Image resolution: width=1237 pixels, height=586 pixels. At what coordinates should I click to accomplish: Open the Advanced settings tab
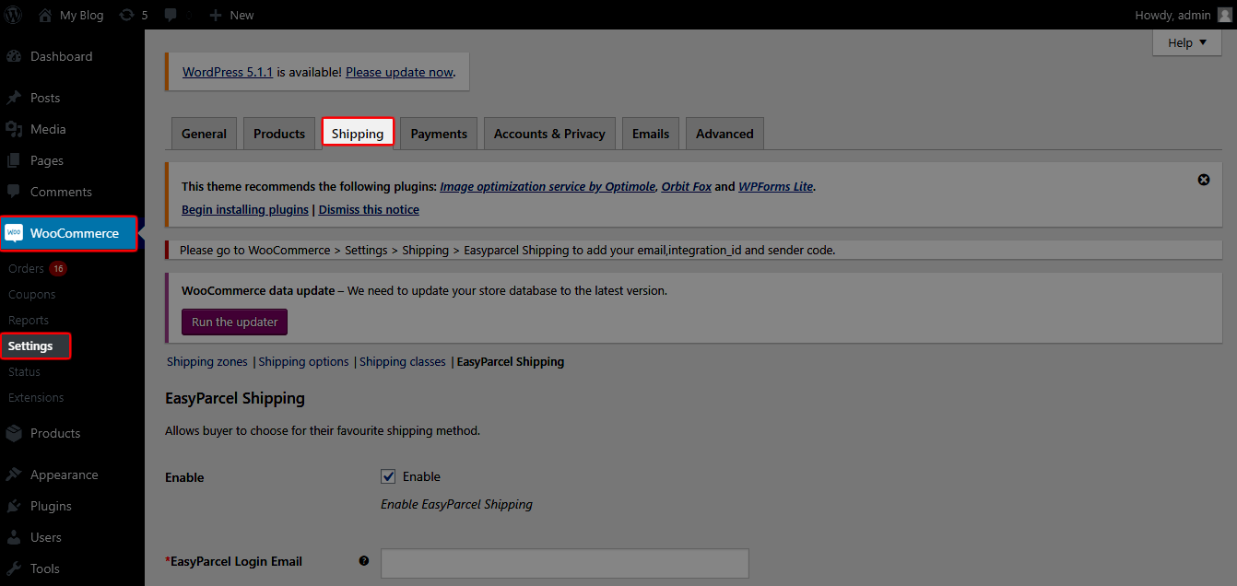click(725, 134)
